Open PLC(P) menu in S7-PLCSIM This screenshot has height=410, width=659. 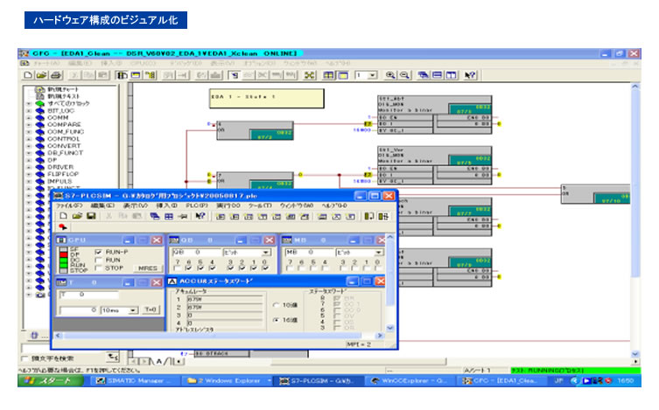(197, 205)
